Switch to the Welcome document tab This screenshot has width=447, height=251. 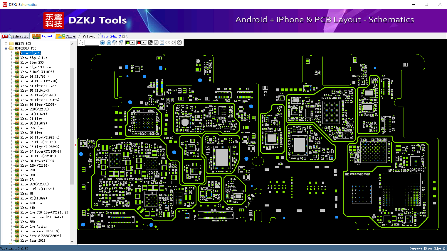tap(89, 36)
